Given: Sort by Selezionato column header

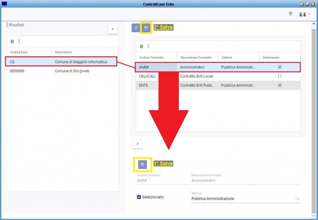Looking at the screenshot, I should (x=271, y=57).
